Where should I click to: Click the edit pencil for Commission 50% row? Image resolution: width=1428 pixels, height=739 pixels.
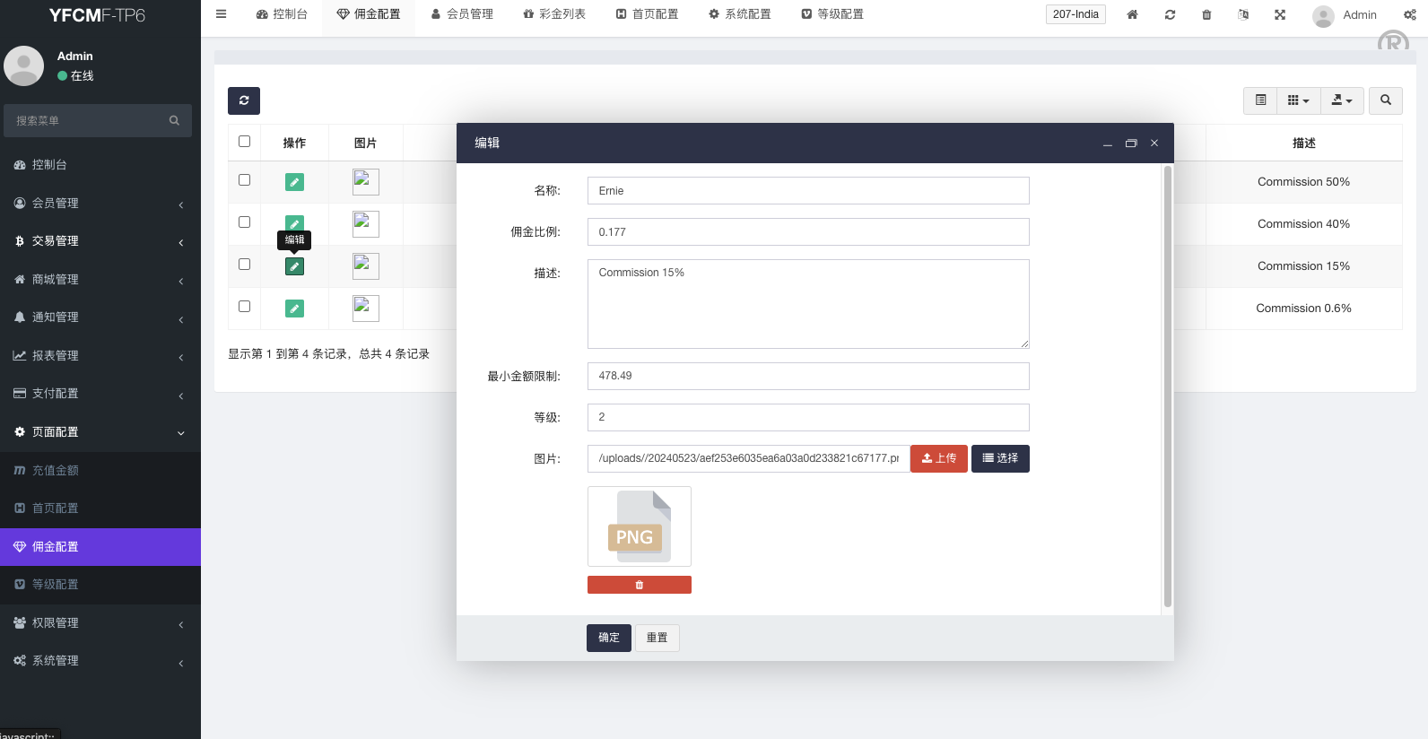tap(294, 182)
